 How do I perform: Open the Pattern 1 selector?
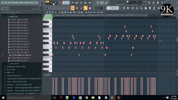click(x=113, y=8)
